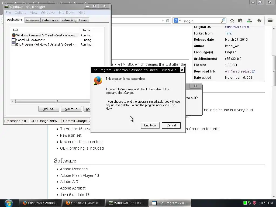Click the taskbar clock 10:50 PM
276x207 pixels.
coord(266,203)
